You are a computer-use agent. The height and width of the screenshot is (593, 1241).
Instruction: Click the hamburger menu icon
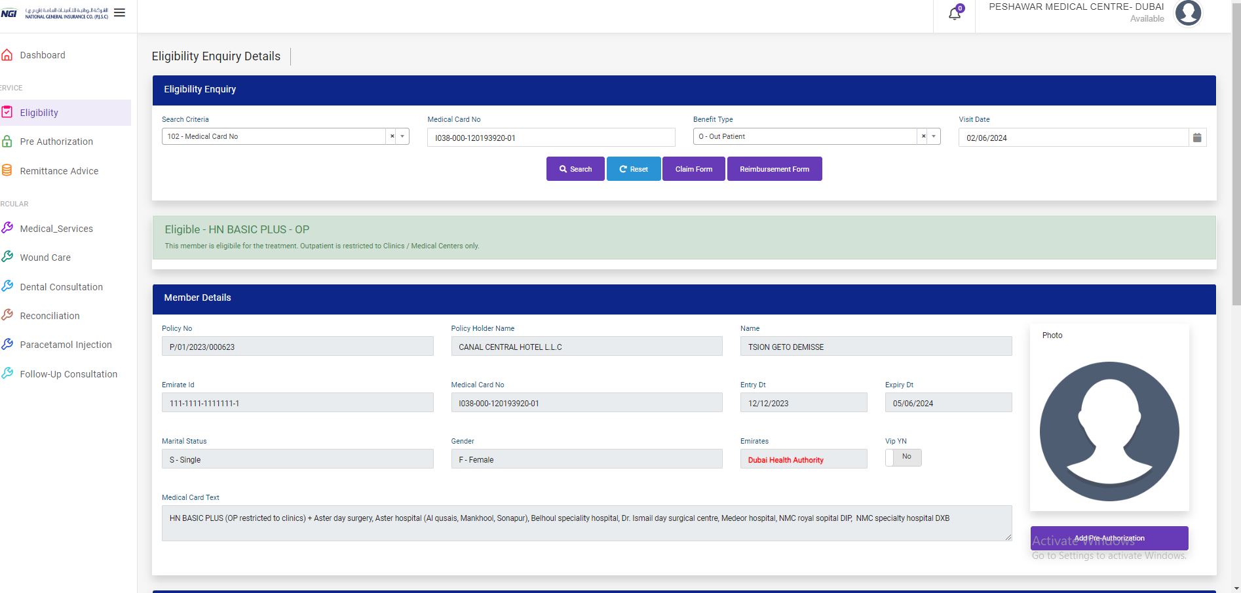[x=119, y=13]
